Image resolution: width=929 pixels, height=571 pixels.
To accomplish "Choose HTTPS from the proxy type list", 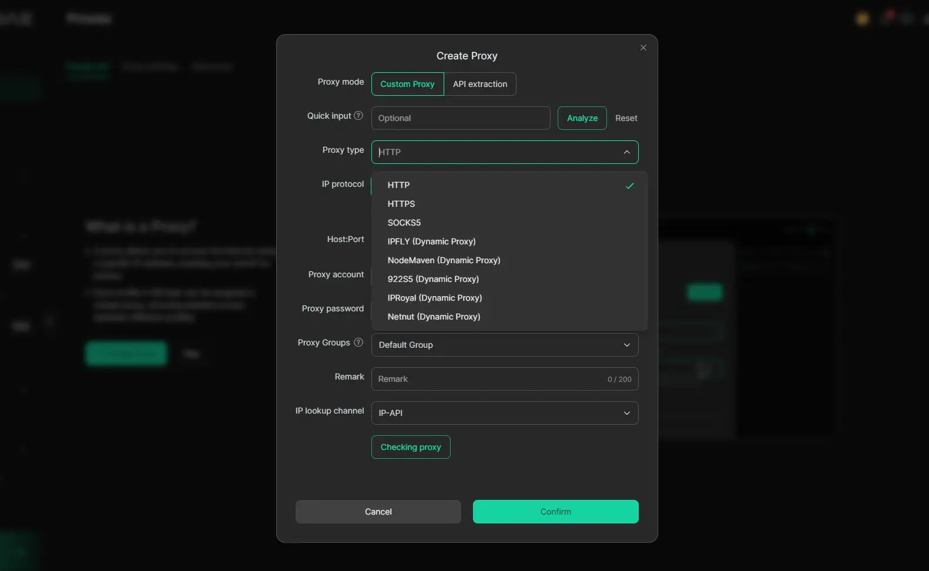I will (401, 204).
